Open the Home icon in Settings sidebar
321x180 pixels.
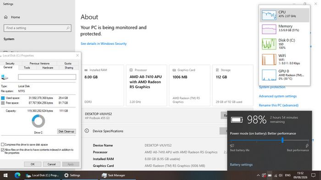(6, 17)
